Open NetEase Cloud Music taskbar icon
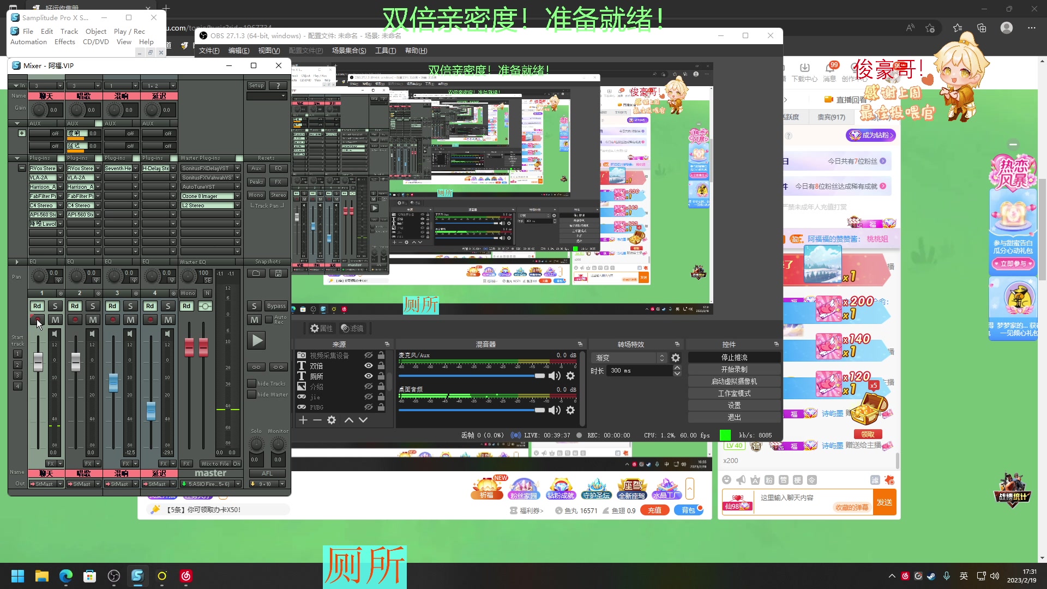Image resolution: width=1047 pixels, height=589 pixels. pyautogui.click(x=186, y=576)
